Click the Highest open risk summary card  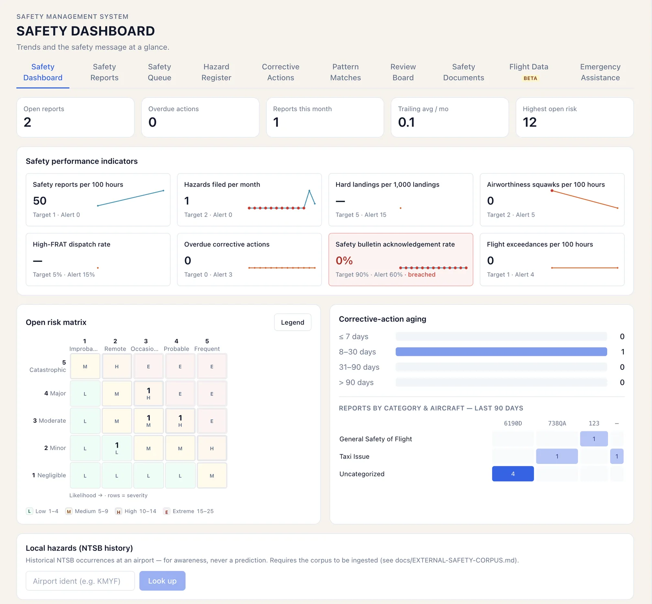tap(575, 117)
